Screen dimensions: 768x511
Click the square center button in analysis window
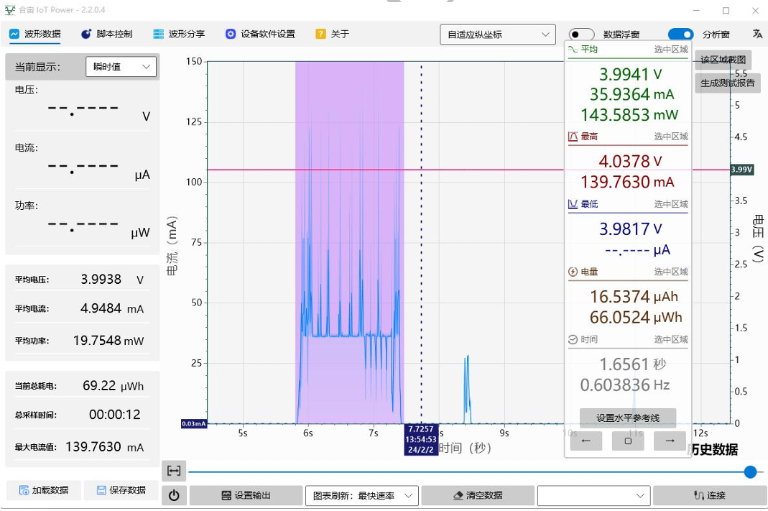[628, 441]
